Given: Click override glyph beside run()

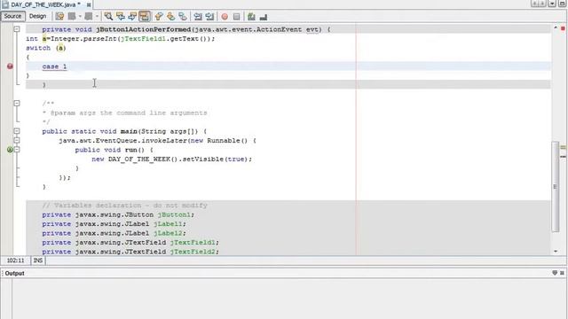Looking at the screenshot, I should (x=10, y=150).
